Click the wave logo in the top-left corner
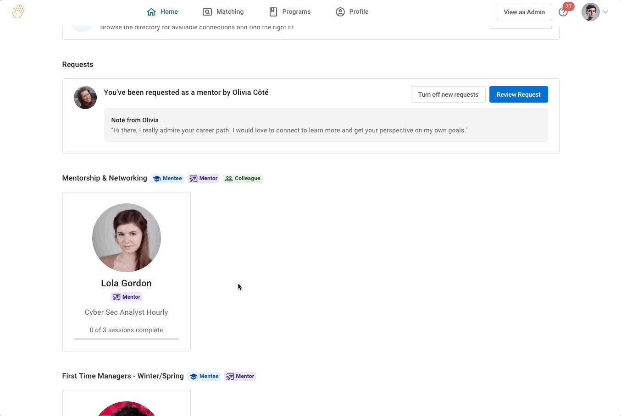The height and width of the screenshot is (416, 621). coord(18,11)
